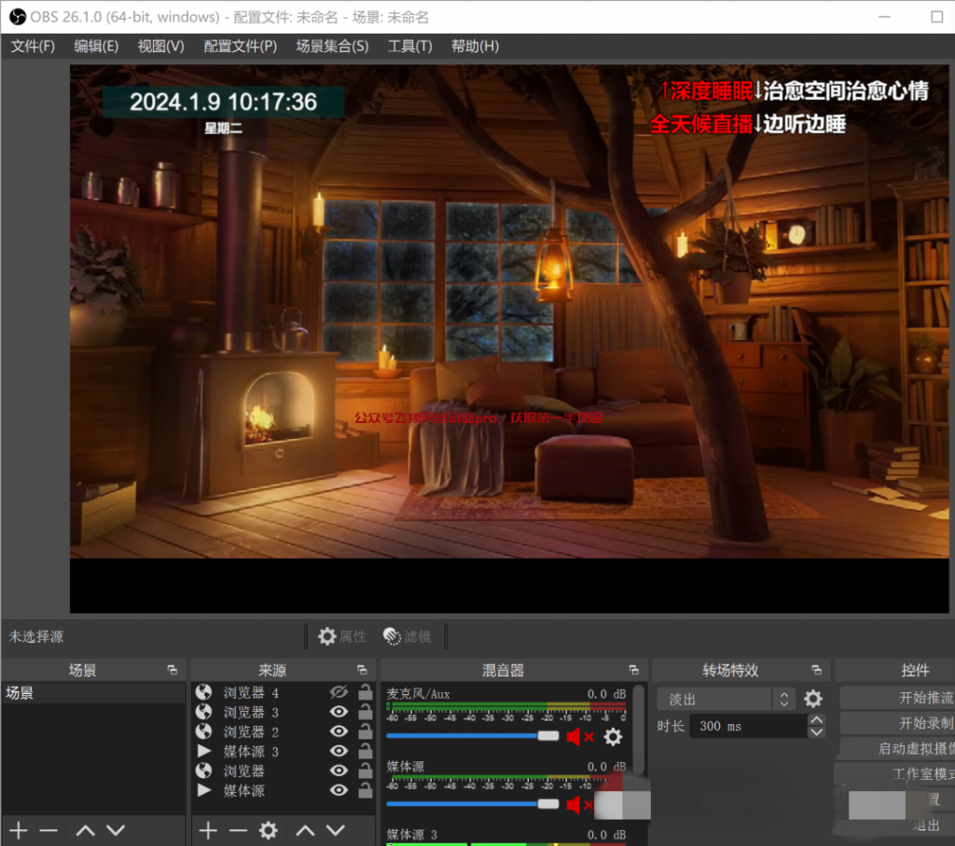The width and height of the screenshot is (955, 846).
Task: Open the 淡出 transition dropdown
Action: click(x=726, y=699)
